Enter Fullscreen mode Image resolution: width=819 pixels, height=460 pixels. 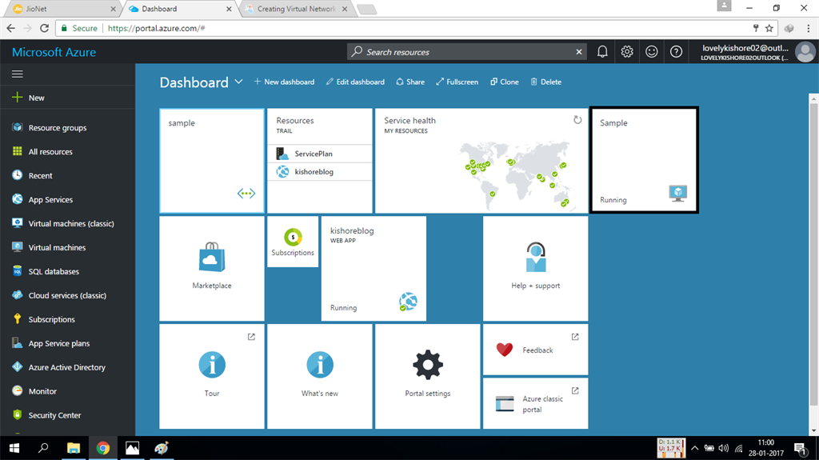tap(457, 82)
